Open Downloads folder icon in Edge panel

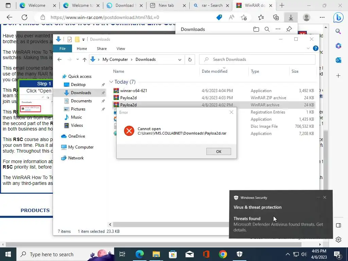[x=256, y=29]
